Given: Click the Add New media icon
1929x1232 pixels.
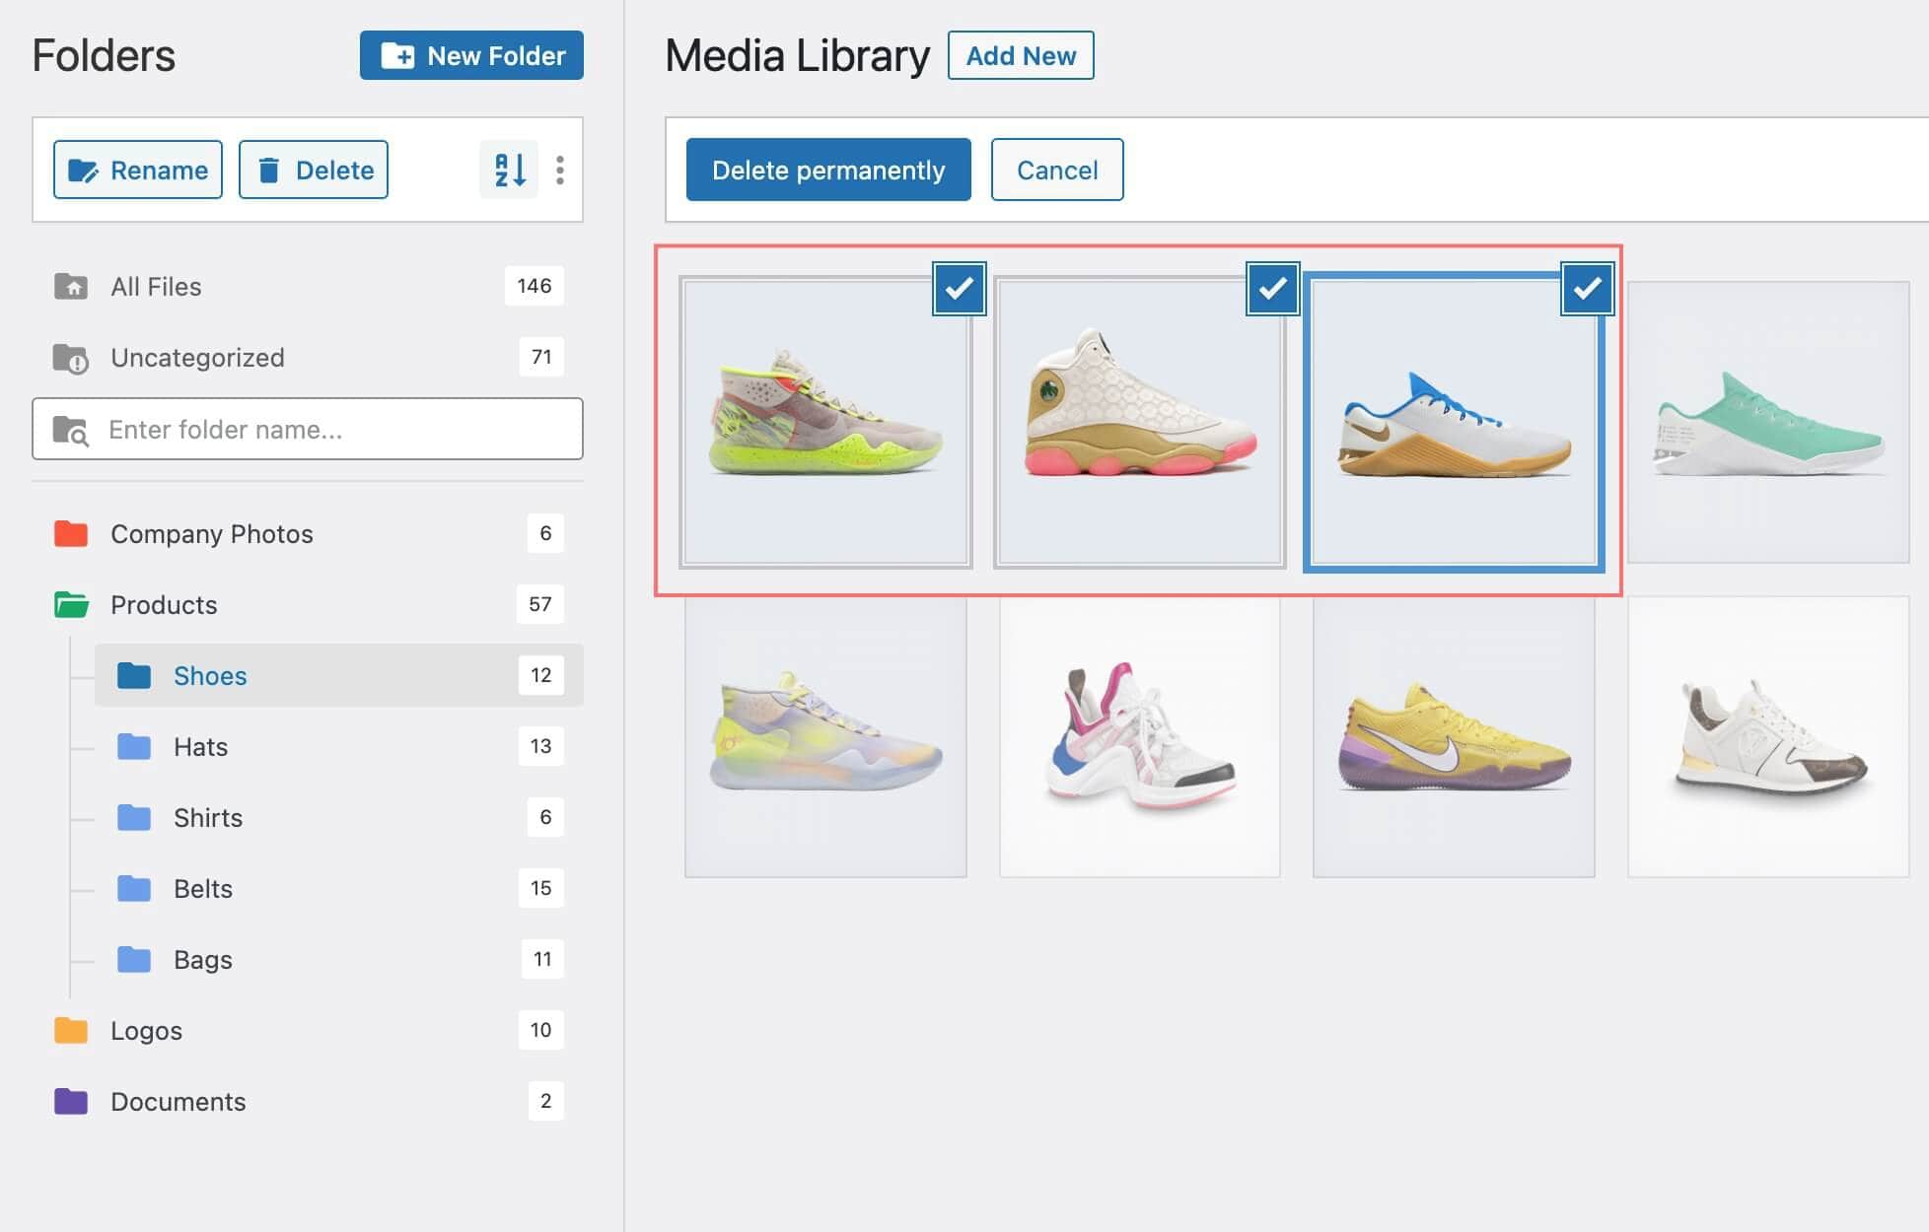Looking at the screenshot, I should pos(1022,55).
